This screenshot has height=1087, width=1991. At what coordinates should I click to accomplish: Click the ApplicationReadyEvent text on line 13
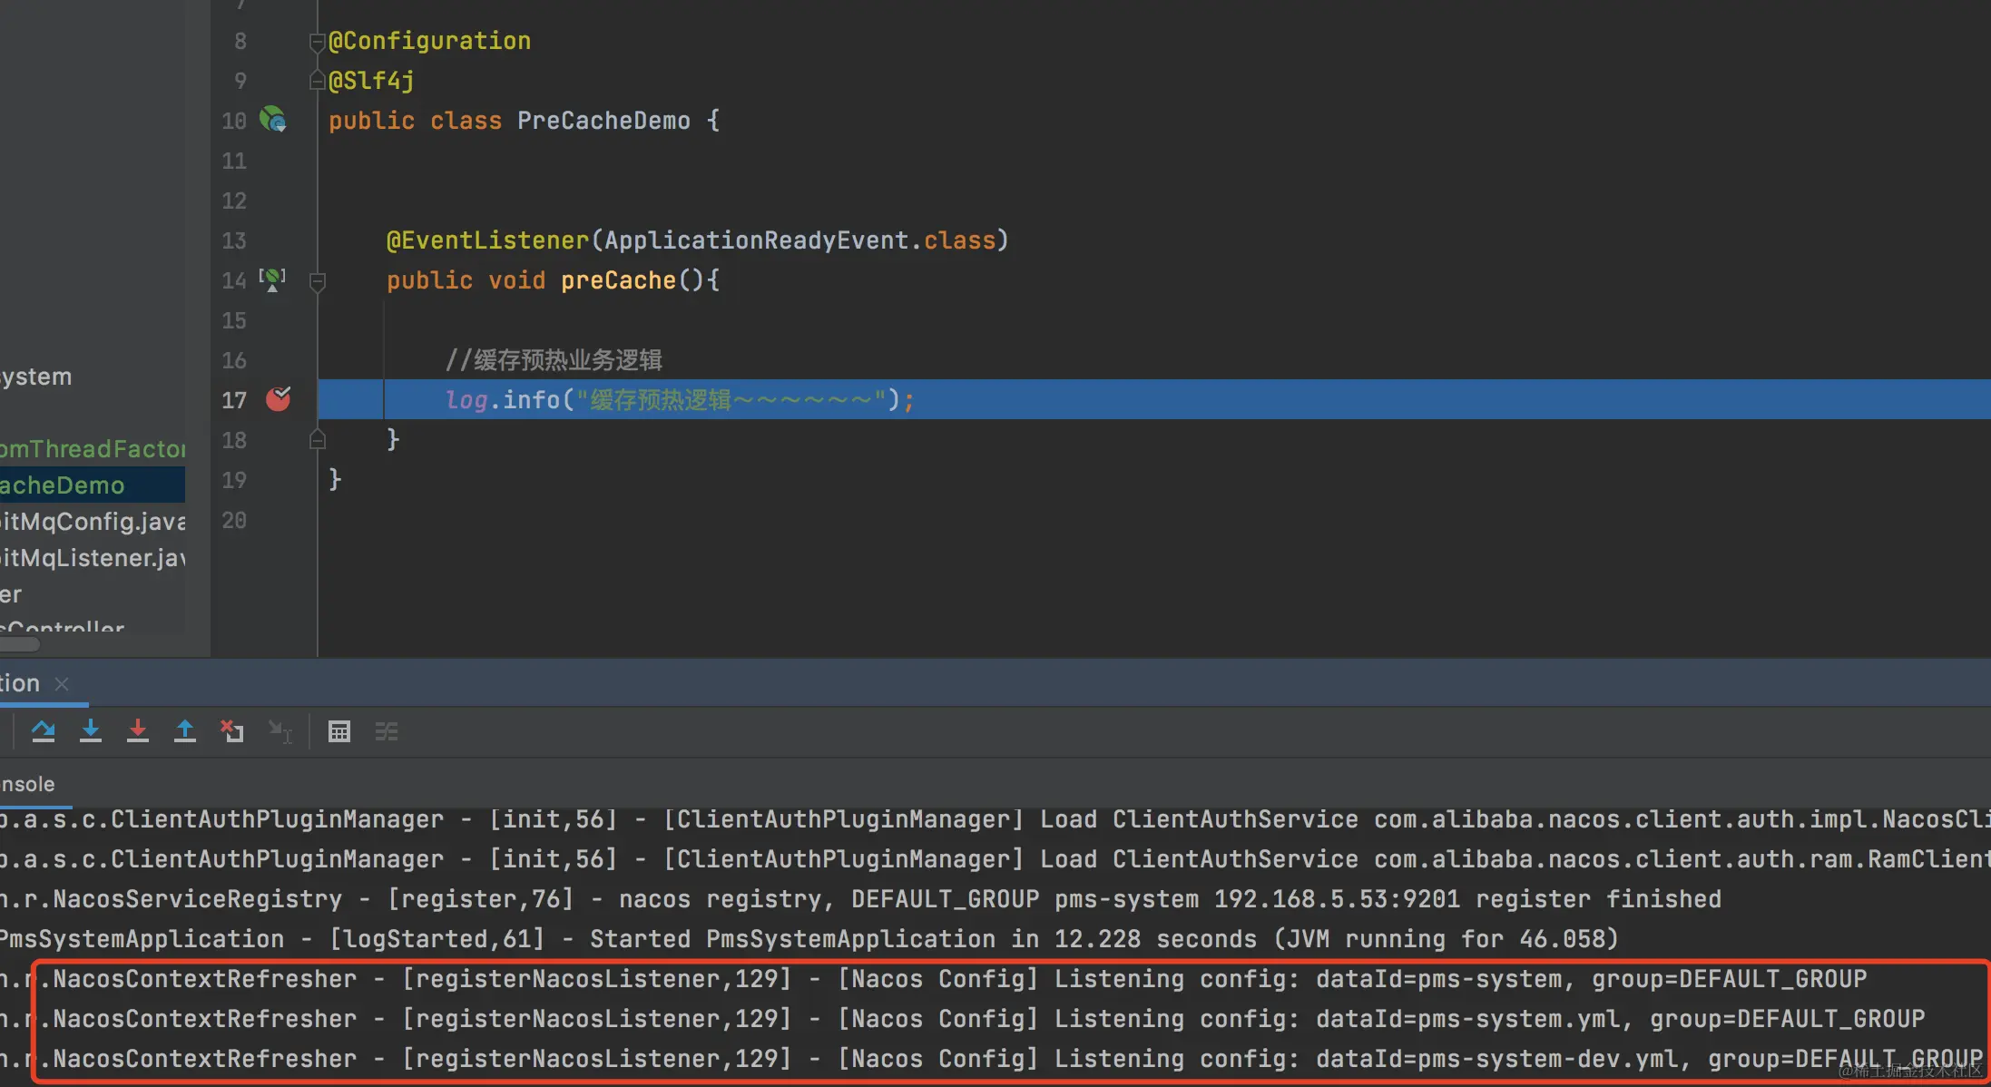757,240
